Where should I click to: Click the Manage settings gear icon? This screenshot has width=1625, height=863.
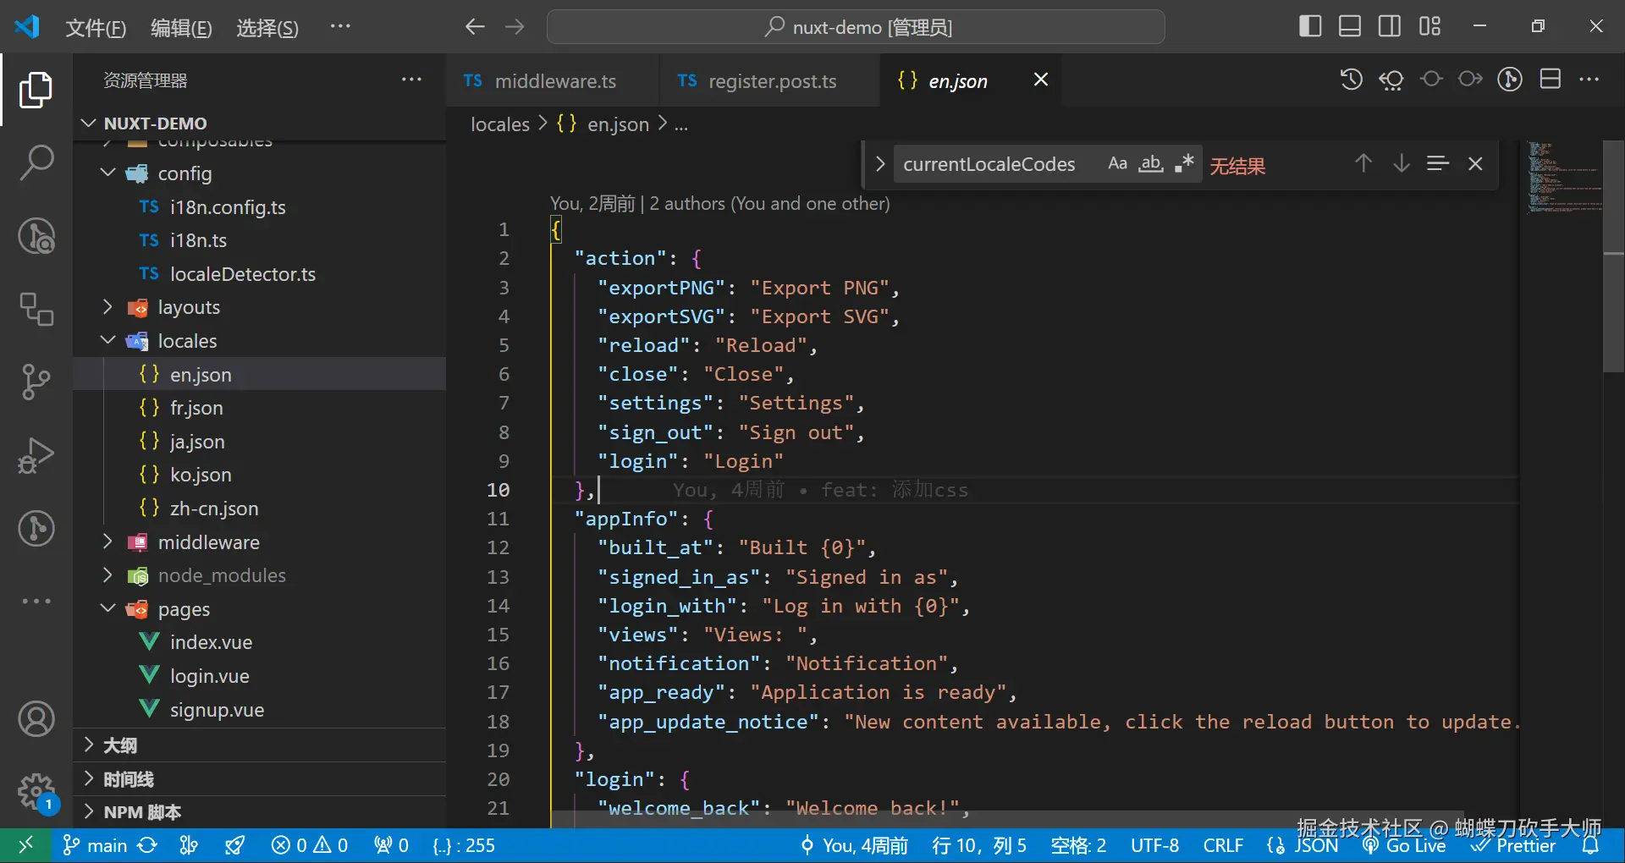36,792
